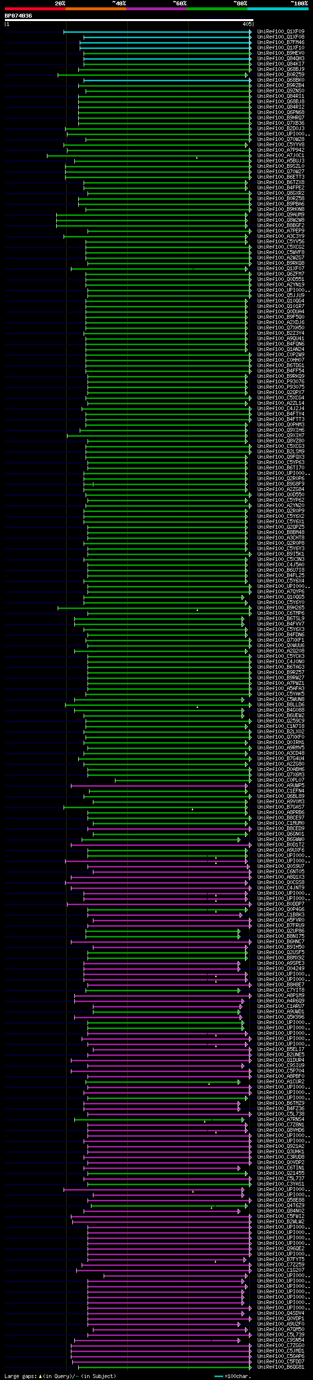
Task: Open the UniRef100_Q1XF09 hit
Action: tap(281, 32)
